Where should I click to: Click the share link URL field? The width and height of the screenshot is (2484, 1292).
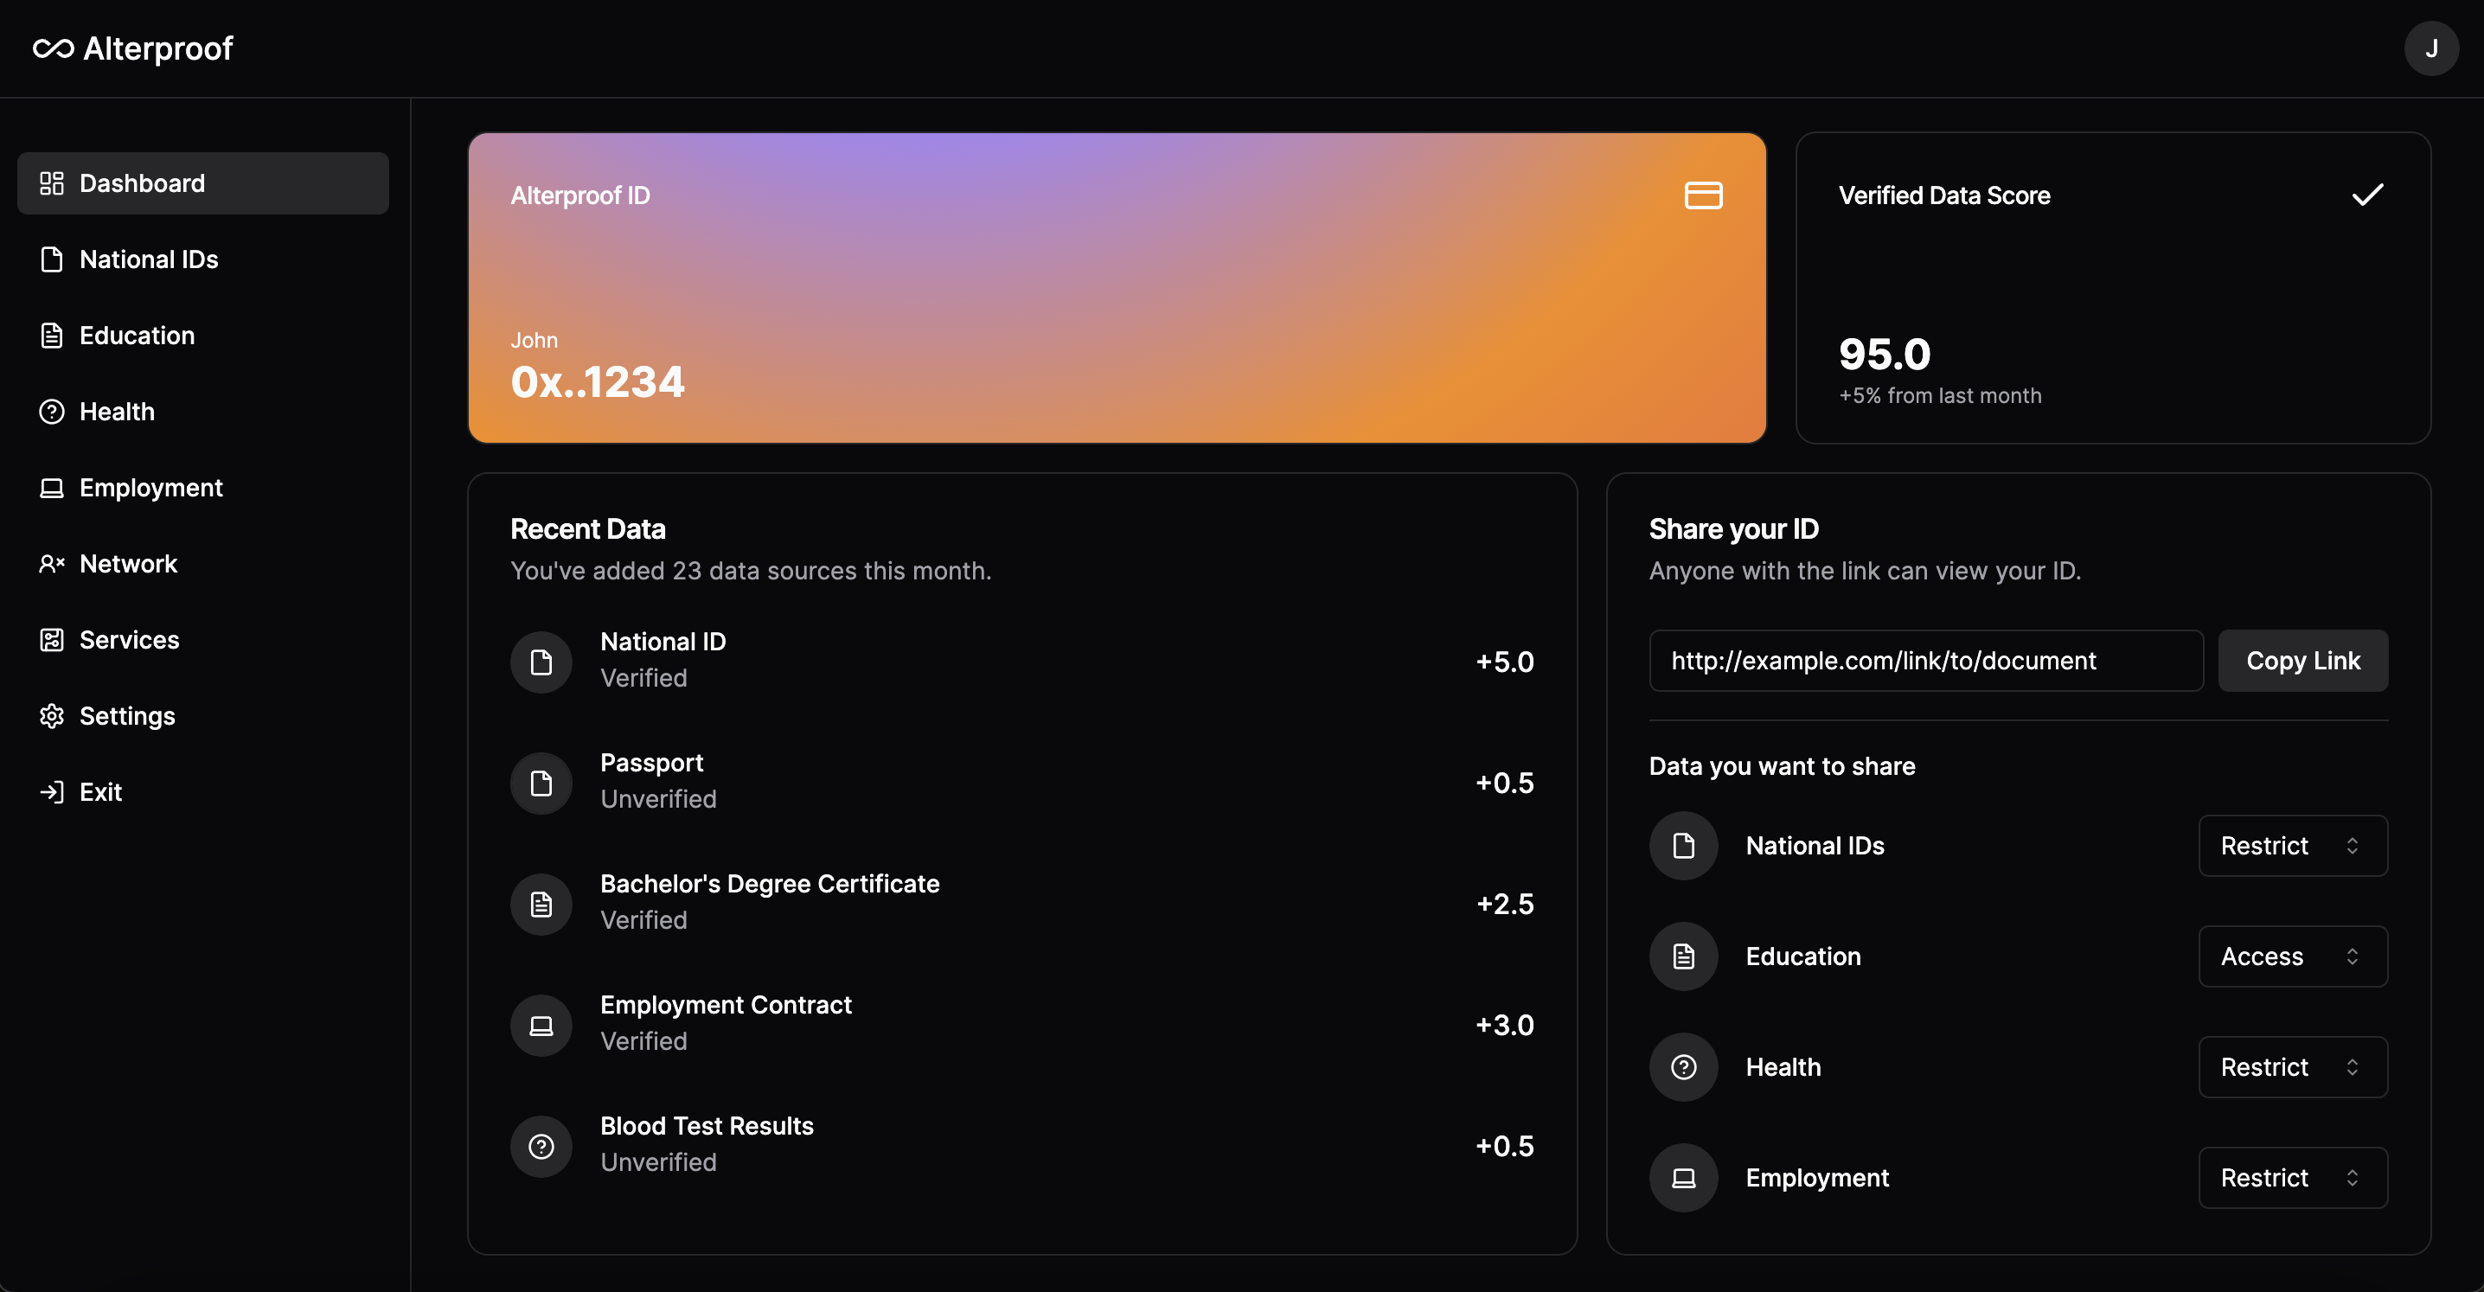(x=1925, y=661)
